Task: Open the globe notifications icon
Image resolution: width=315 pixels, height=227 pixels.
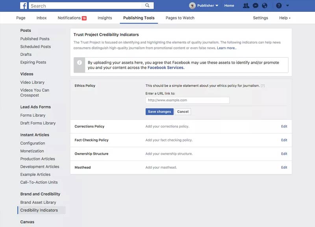Action: point(265,5)
